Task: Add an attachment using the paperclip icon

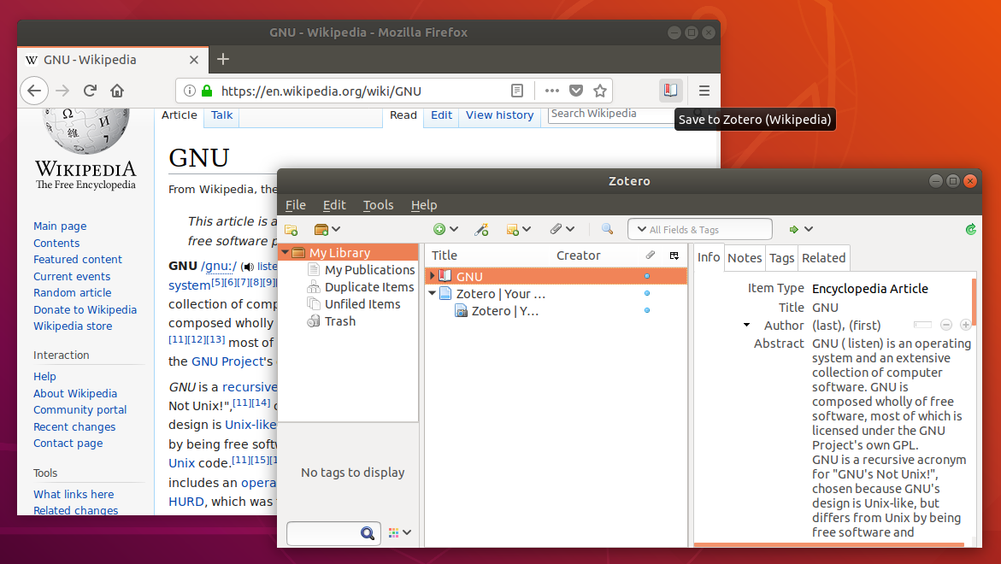Action: click(557, 229)
